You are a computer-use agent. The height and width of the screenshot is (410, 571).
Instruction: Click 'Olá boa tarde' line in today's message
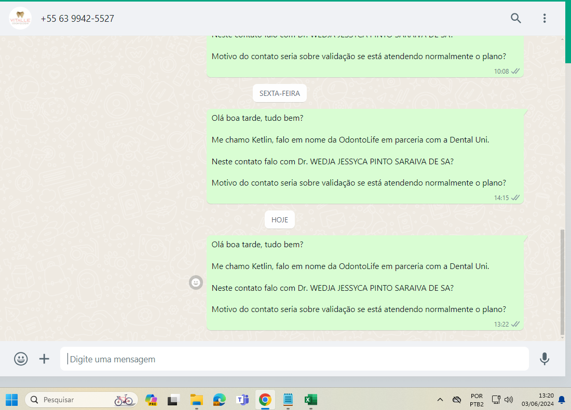[x=257, y=245]
